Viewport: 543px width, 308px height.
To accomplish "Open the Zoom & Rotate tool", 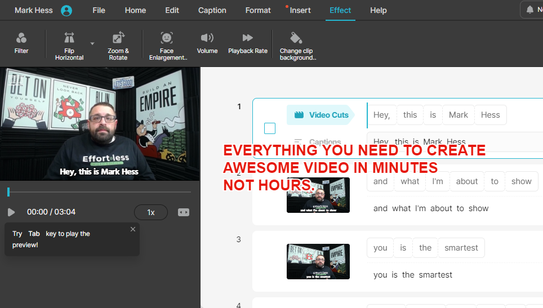I will (x=118, y=38).
